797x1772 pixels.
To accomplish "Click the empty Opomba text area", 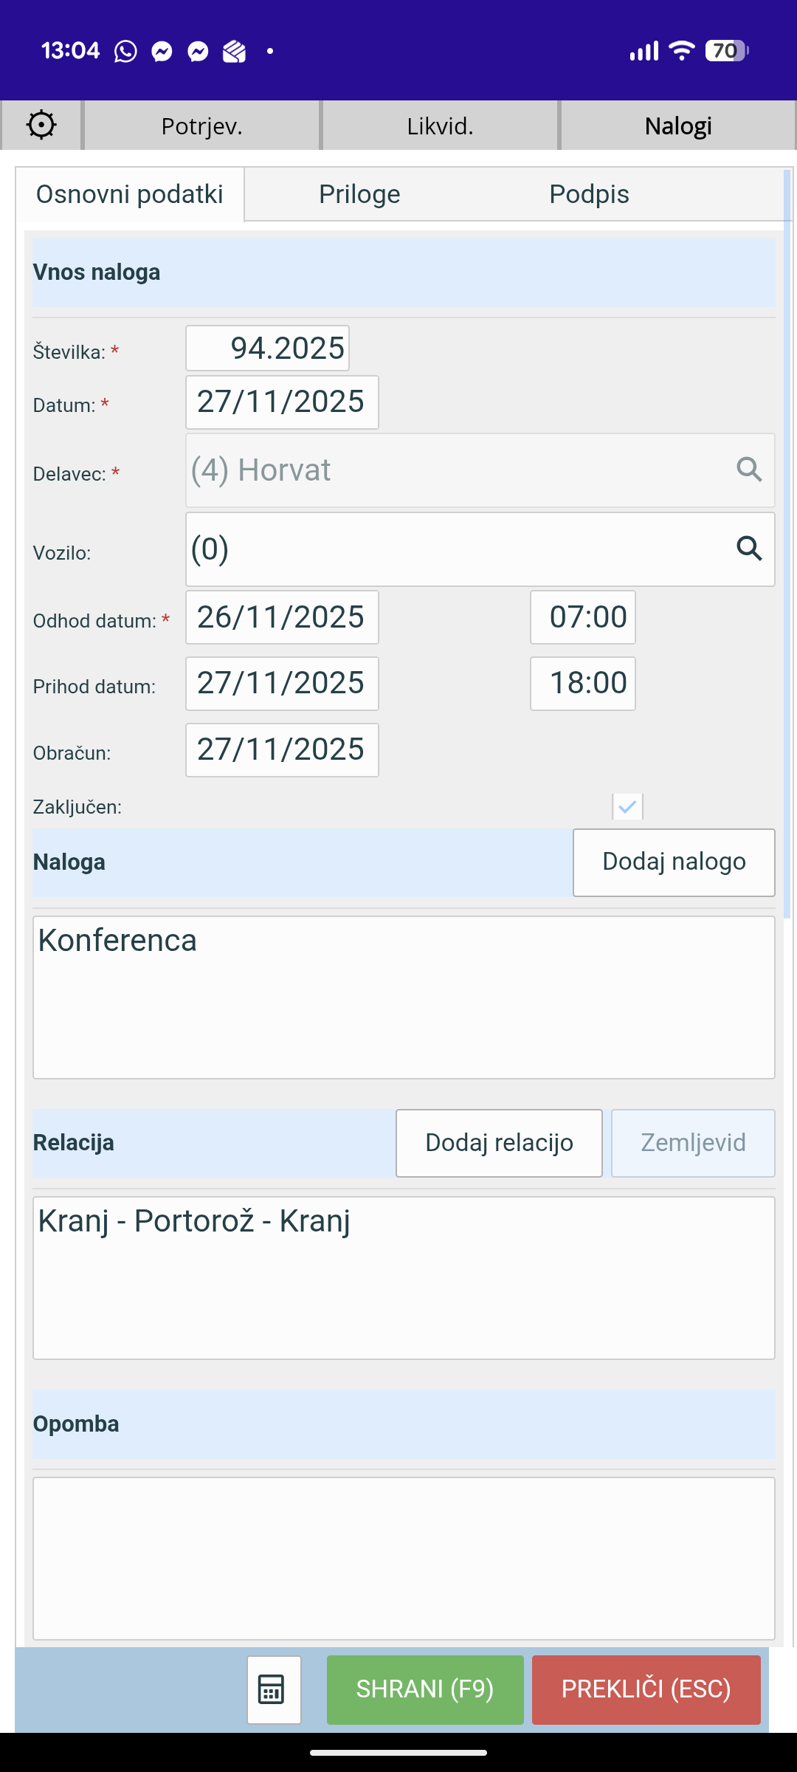I will (404, 1558).
